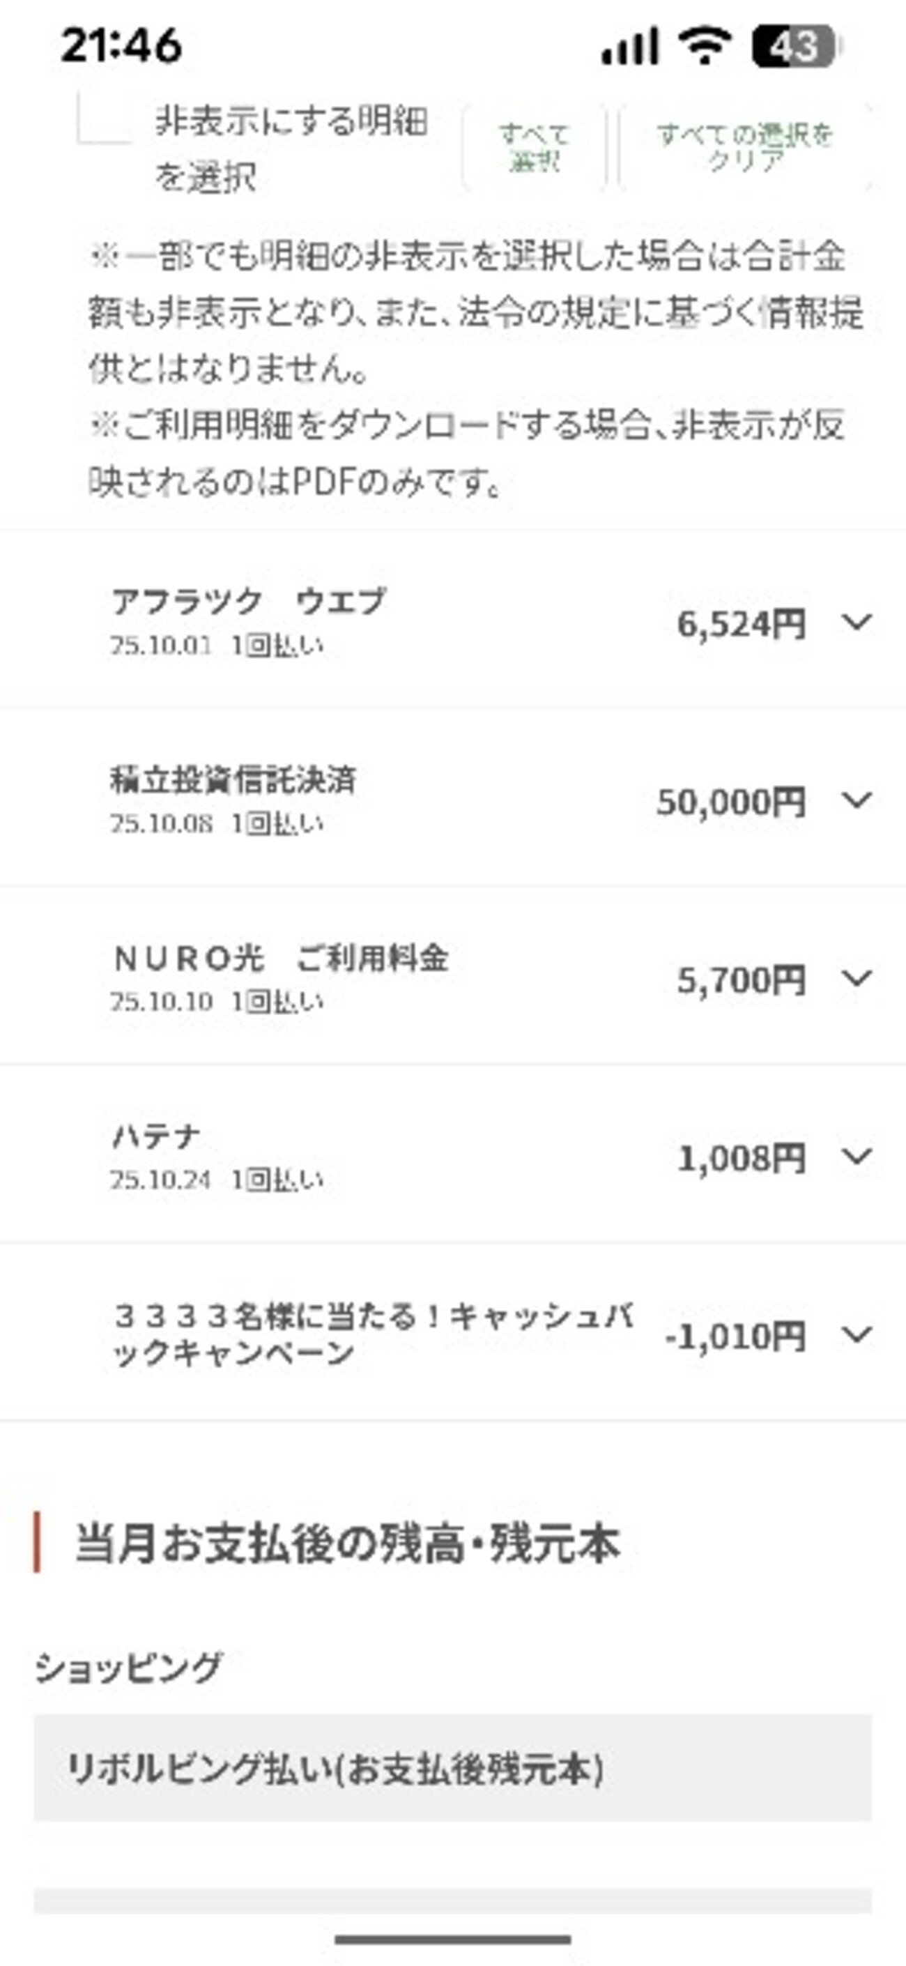The width and height of the screenshot is (906, 1966).
Task: Tap the 21:46 clock in status bar
Action: pos(122,46)
